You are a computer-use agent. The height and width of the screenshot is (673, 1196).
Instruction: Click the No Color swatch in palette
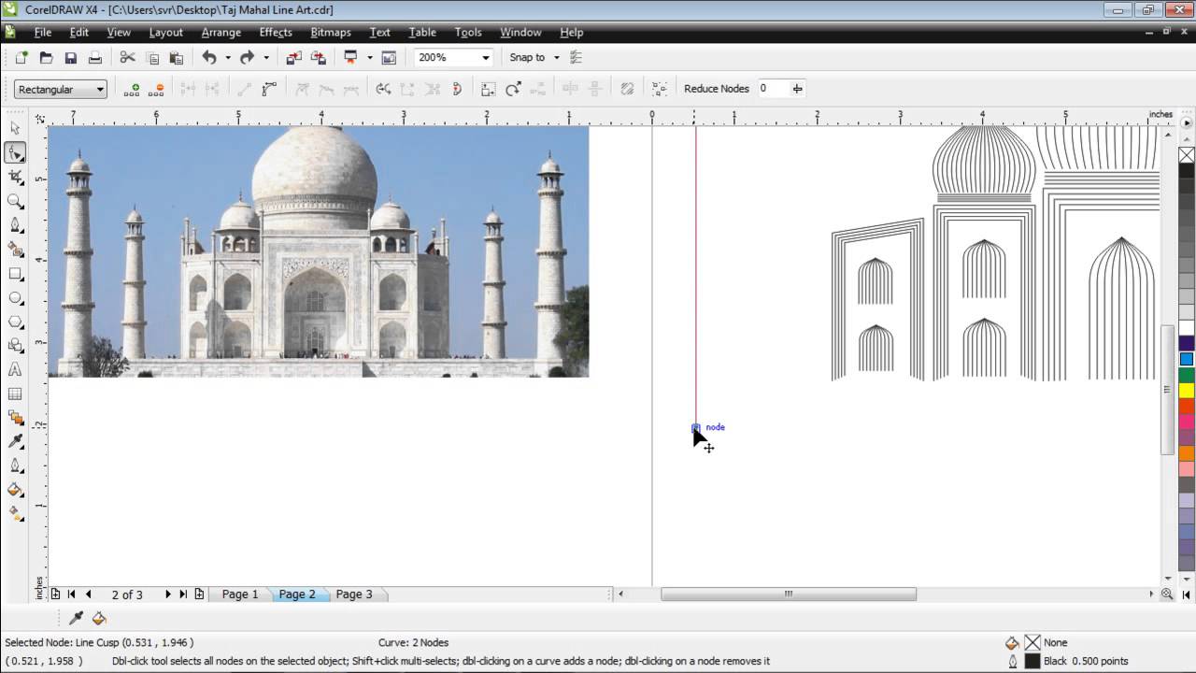point(1187,155)
